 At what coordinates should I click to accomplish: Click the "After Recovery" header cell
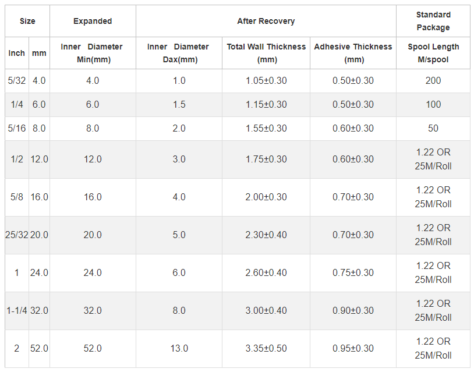click(x=266, y=21)
